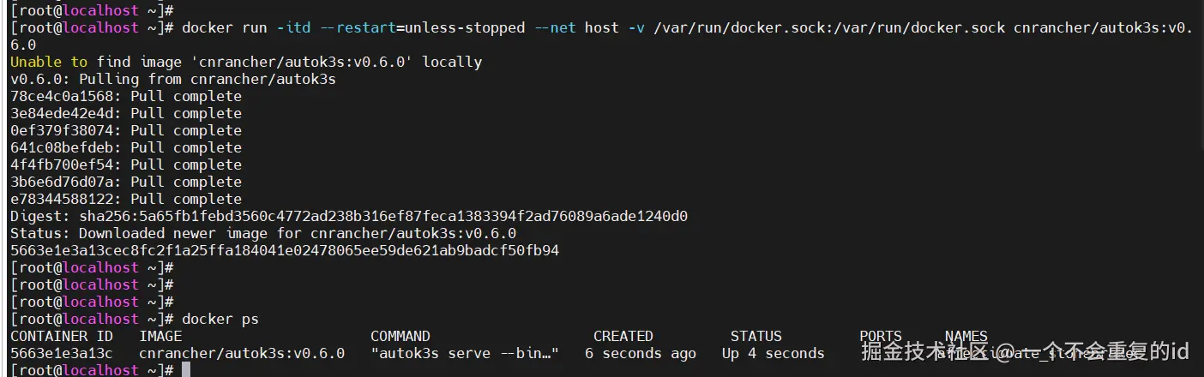Click the full container hash output line

tap(284, 250)
